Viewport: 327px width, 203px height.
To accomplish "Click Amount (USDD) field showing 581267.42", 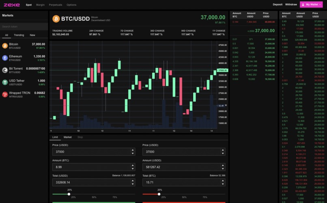I will coord(184,167).
